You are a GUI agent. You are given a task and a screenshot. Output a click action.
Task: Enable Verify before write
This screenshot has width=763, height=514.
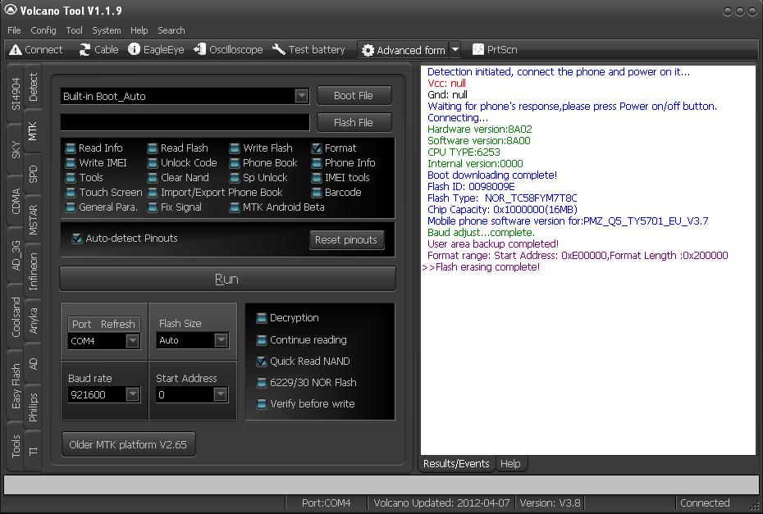tap(262, 403)
